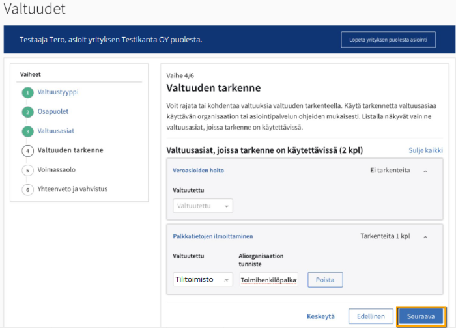Go back with the Edellinen button
This screenshot has height=328, width=456.
coord(371,316)
